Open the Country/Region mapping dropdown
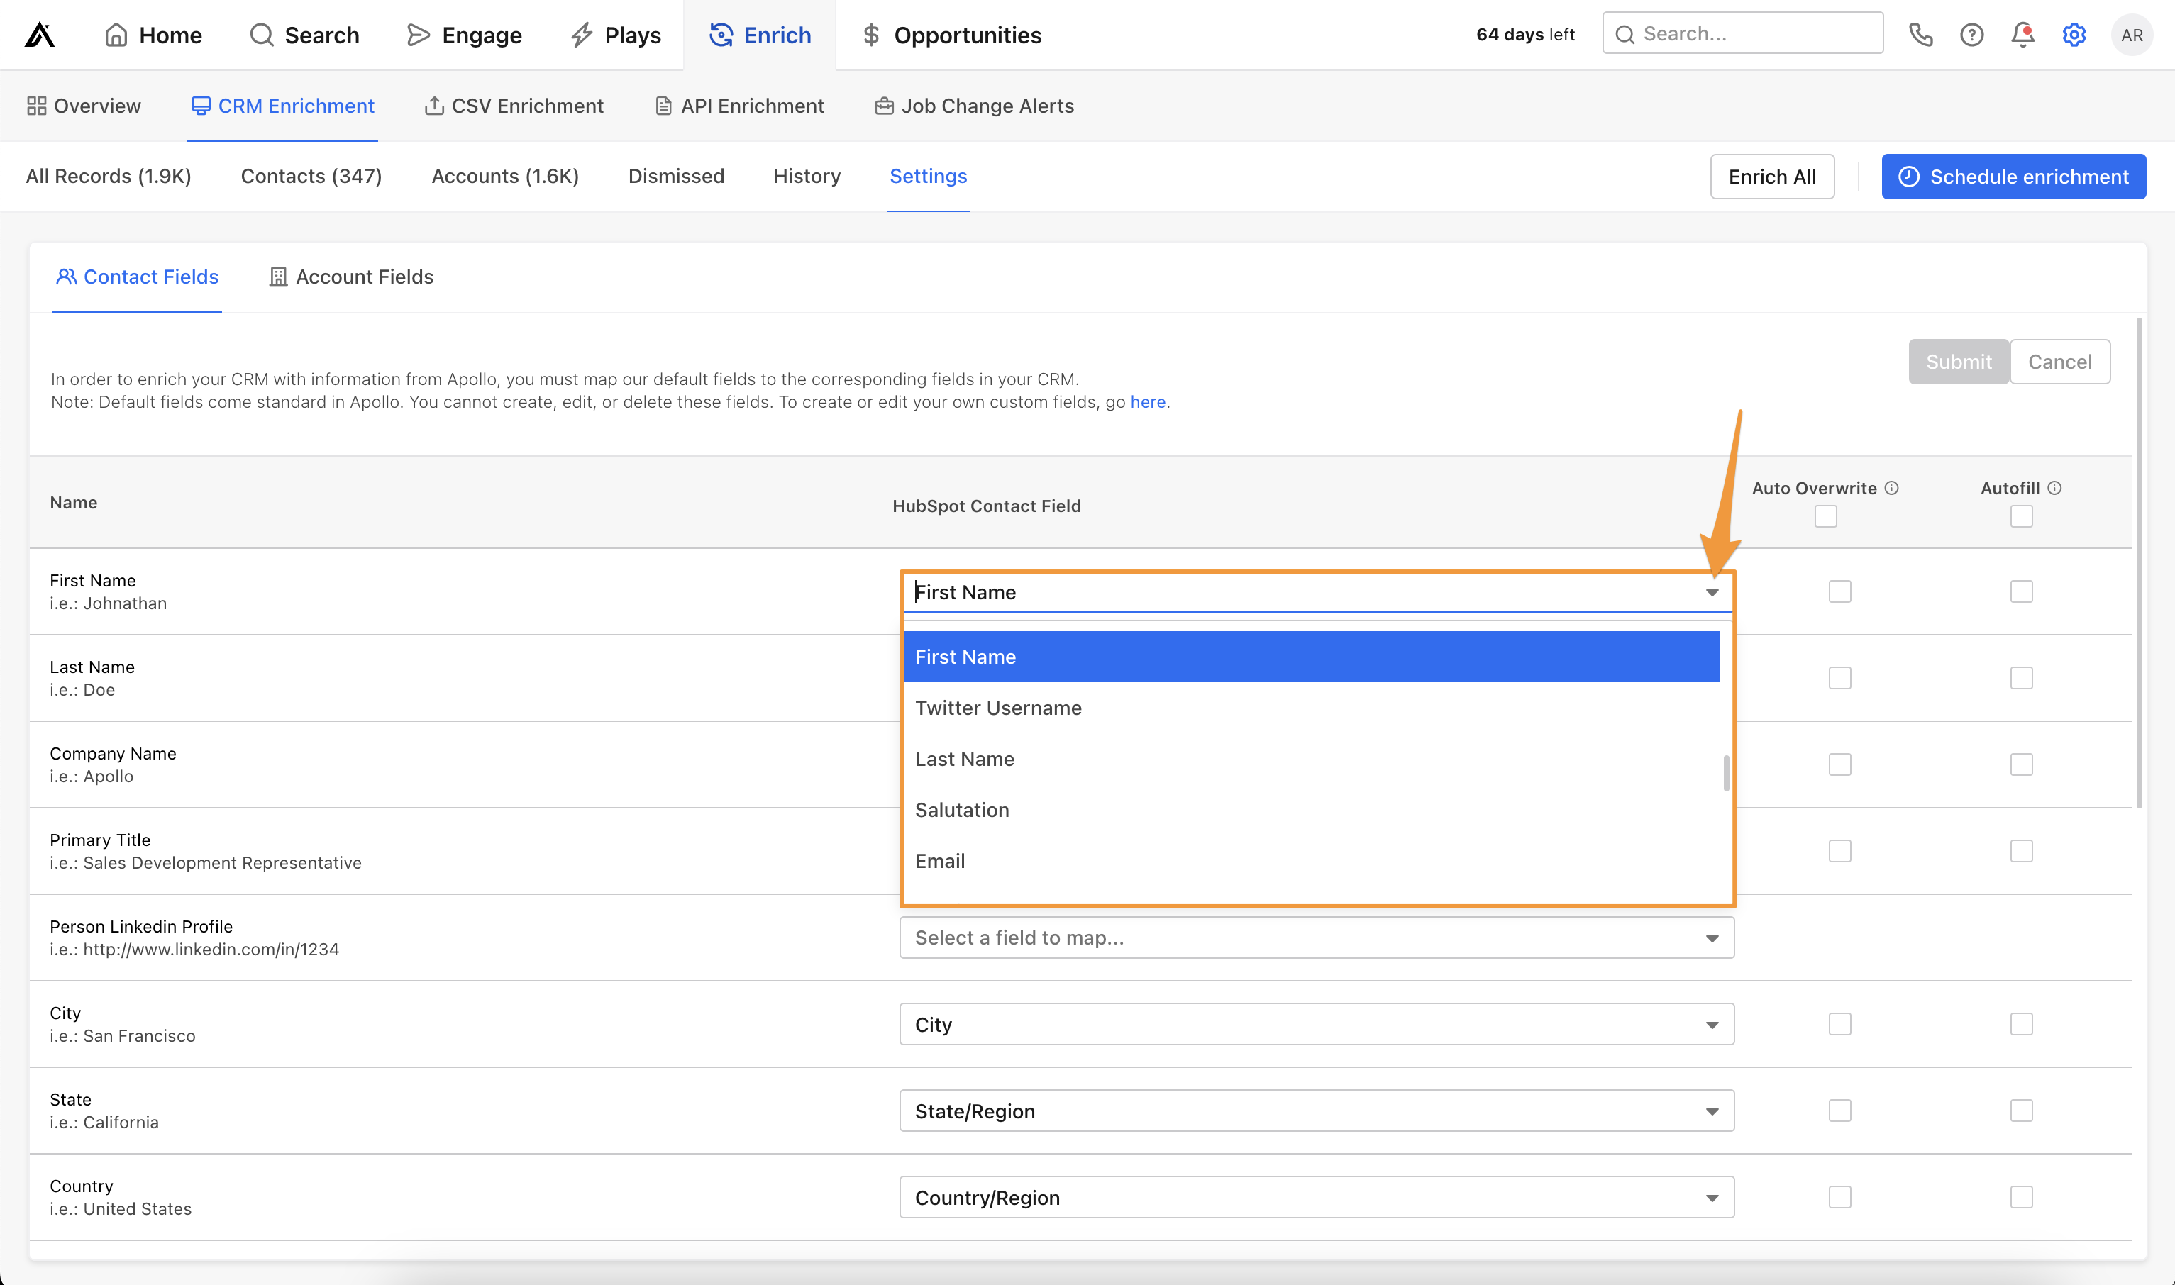This screenshot has height=1285, width=2175. 1316,1198
